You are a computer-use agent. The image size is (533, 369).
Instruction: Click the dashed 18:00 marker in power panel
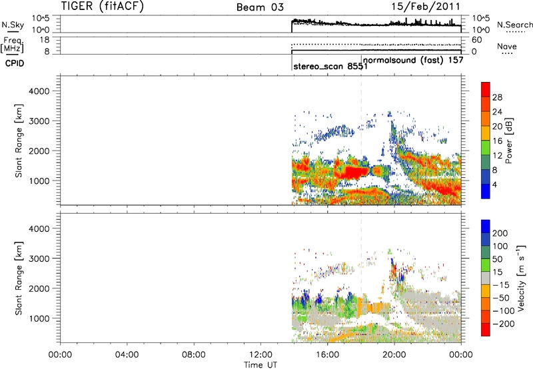361,140
